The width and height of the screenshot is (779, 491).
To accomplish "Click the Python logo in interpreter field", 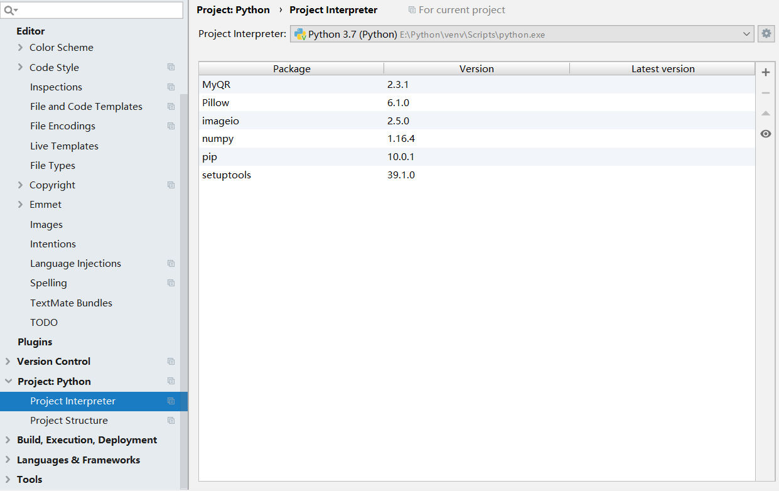I will tap(299, 34).
